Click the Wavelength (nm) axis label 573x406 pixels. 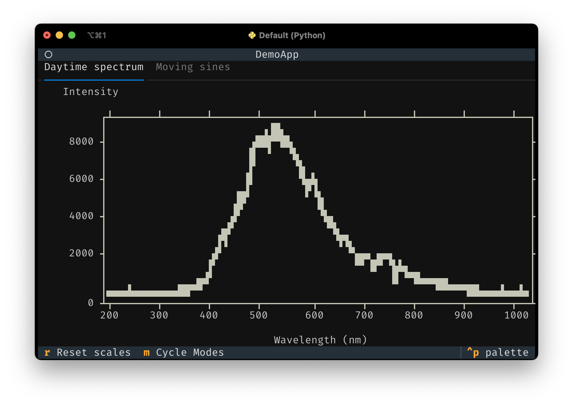(320, 340)
